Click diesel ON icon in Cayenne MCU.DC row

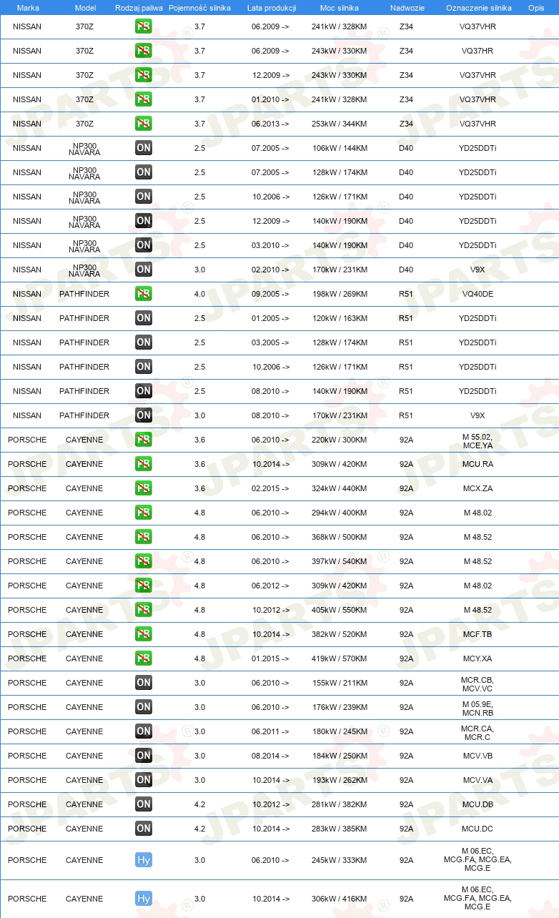click(x=144, y=829)
